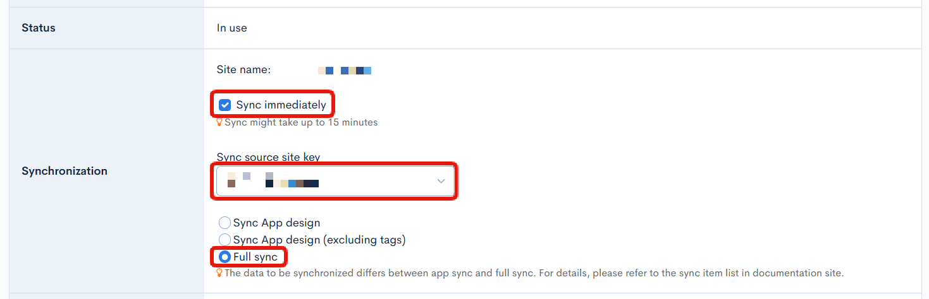
Task: Select the Sync App design radio button
Action: point(225,223)
